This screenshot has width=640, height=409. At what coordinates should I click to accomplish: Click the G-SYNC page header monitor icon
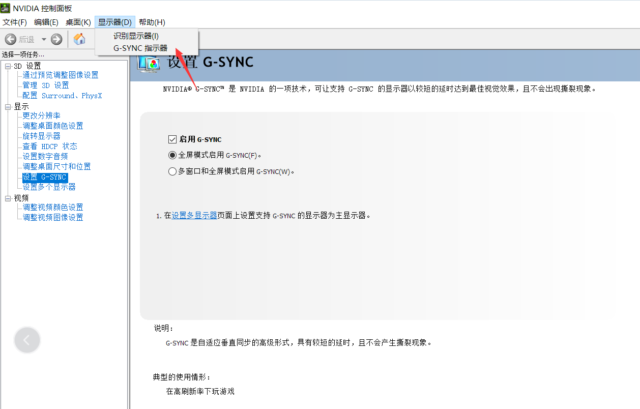(x=150, y=63)
